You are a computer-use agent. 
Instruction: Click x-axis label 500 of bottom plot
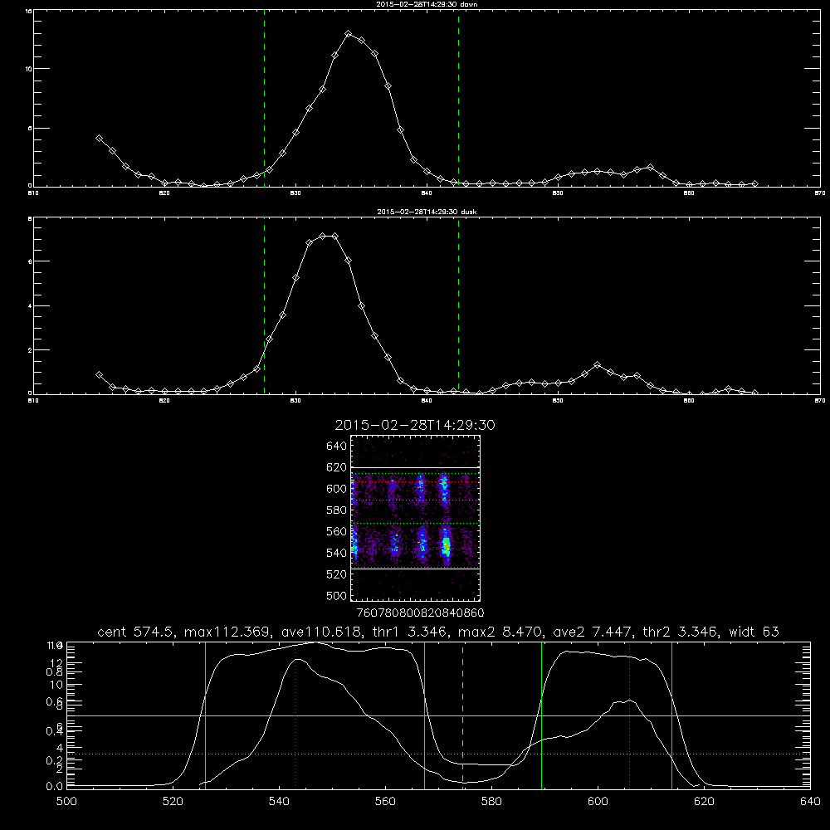pyautogui.click(x=66, y=802)
